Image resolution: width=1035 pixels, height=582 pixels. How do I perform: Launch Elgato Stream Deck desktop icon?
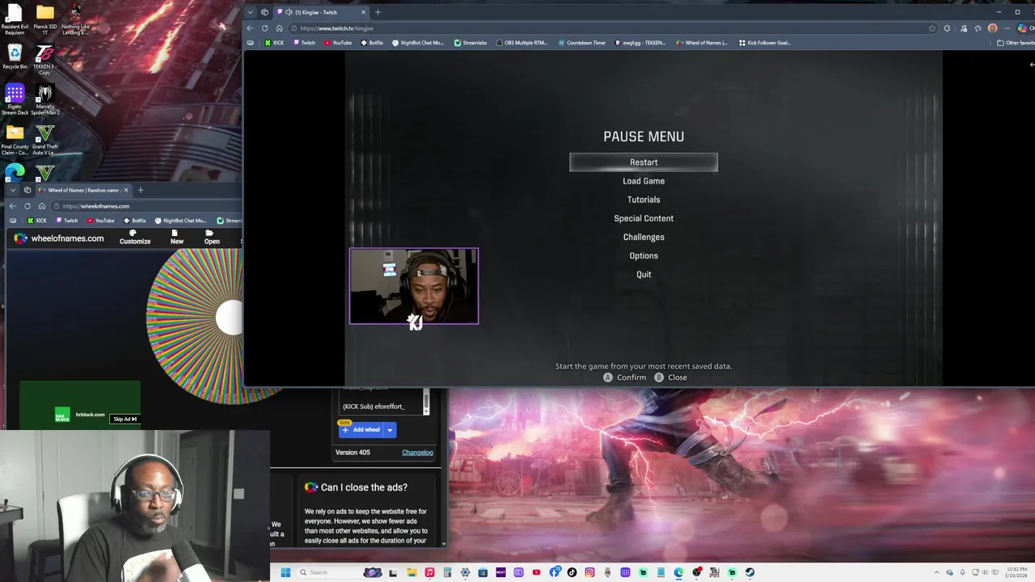[15, 99]
